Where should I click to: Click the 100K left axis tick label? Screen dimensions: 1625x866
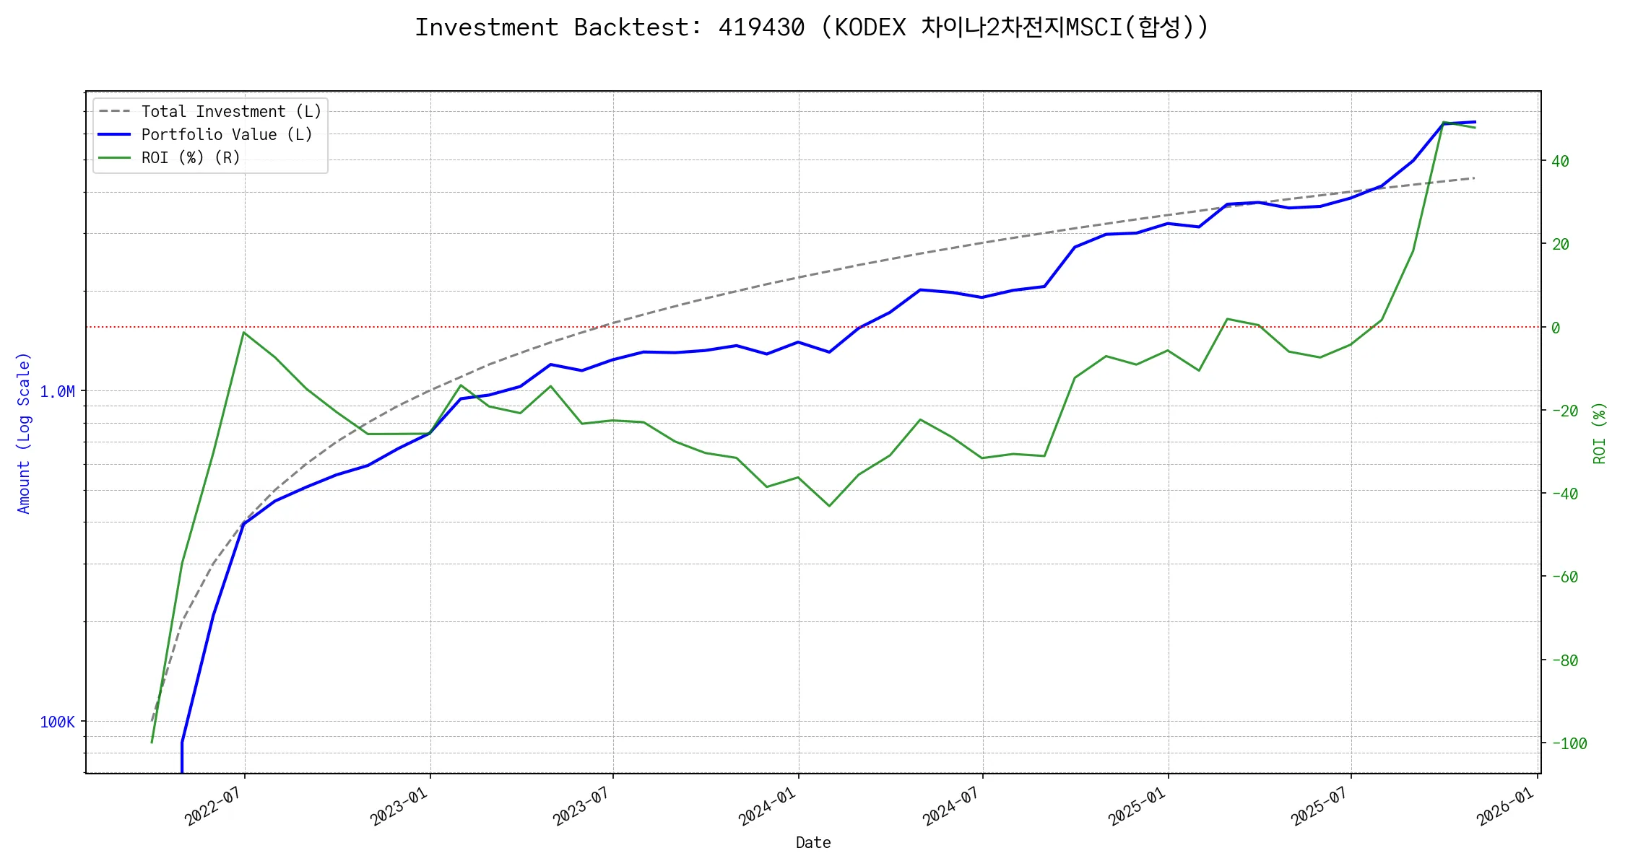point(57,722)
